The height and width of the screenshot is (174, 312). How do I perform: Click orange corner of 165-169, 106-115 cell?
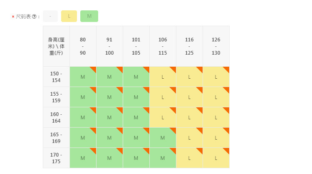point(173,130)
